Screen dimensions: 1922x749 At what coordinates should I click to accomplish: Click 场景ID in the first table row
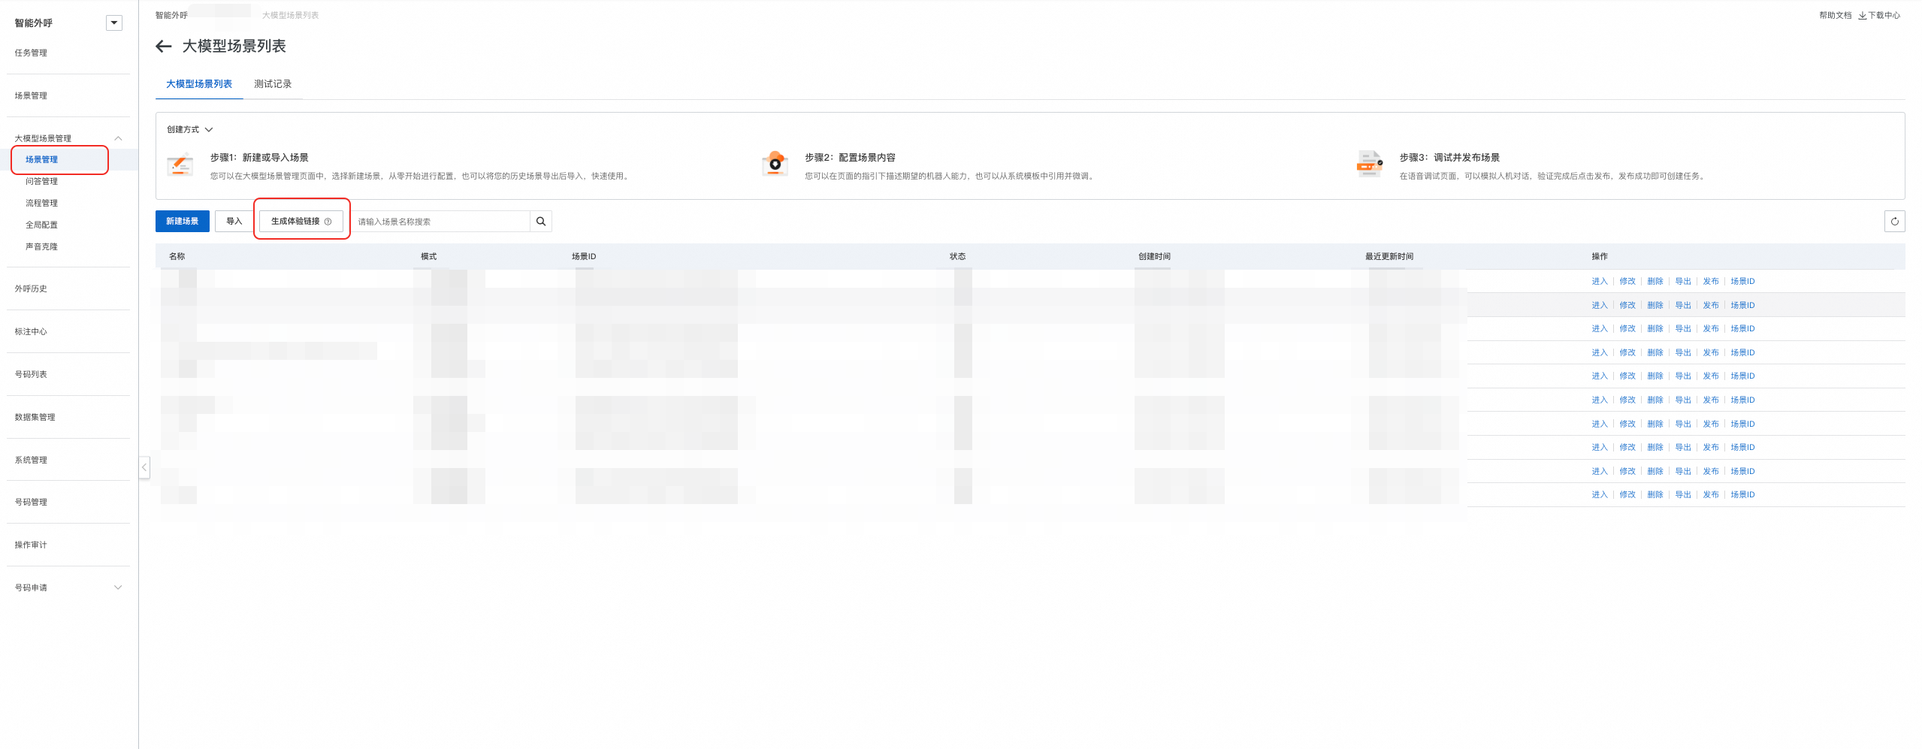pyautogui.click(x=1742, y=282)
